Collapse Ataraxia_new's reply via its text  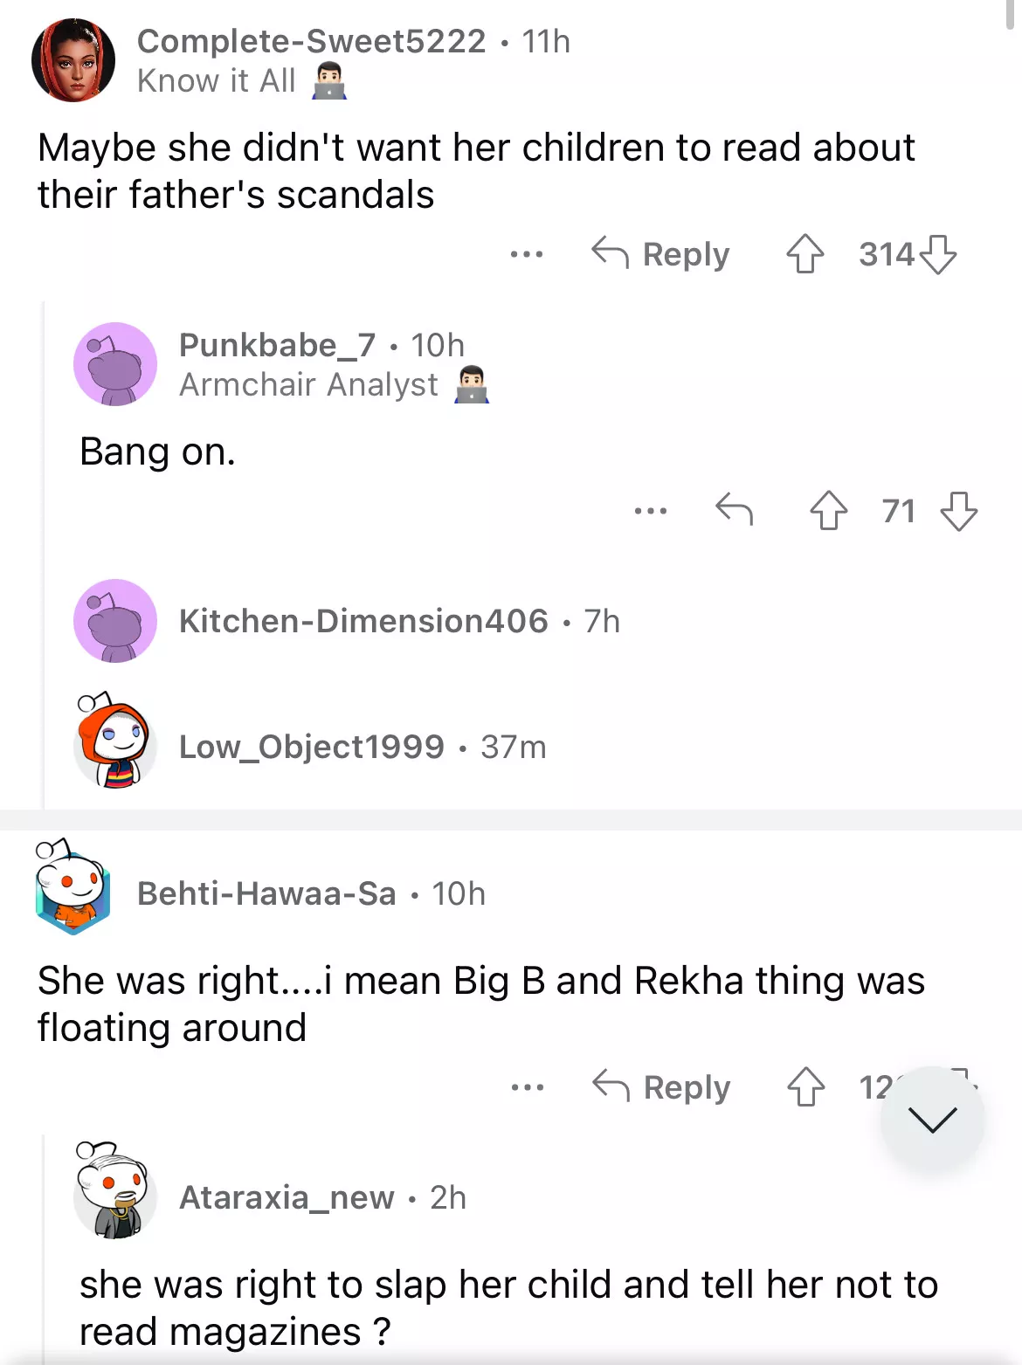(x=508, y=1307)
